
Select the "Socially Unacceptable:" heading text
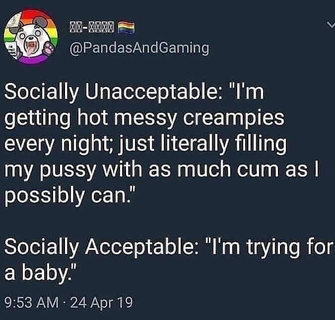[114, 92]
